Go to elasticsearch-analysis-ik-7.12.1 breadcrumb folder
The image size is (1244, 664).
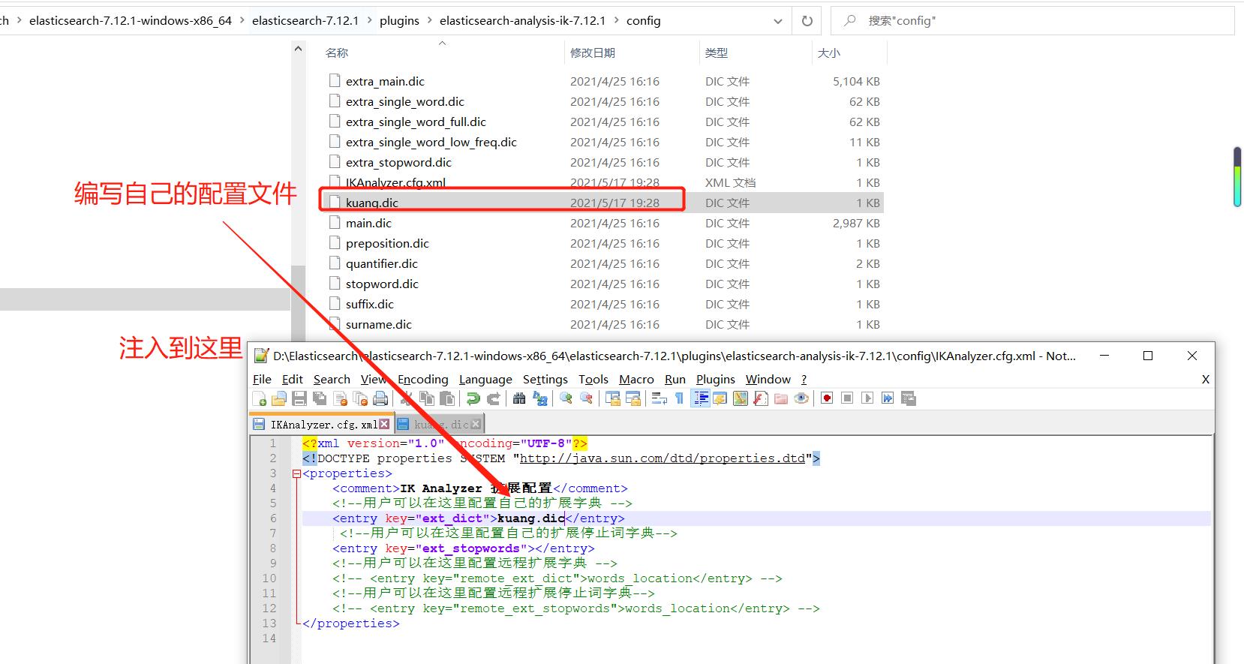coord(522,21)
